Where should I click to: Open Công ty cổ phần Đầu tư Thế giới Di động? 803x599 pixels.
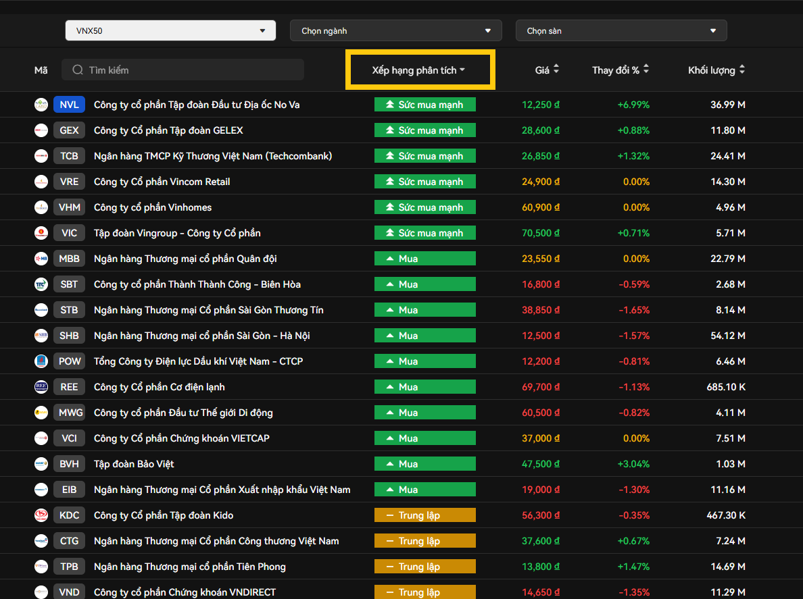coord(183,413)
